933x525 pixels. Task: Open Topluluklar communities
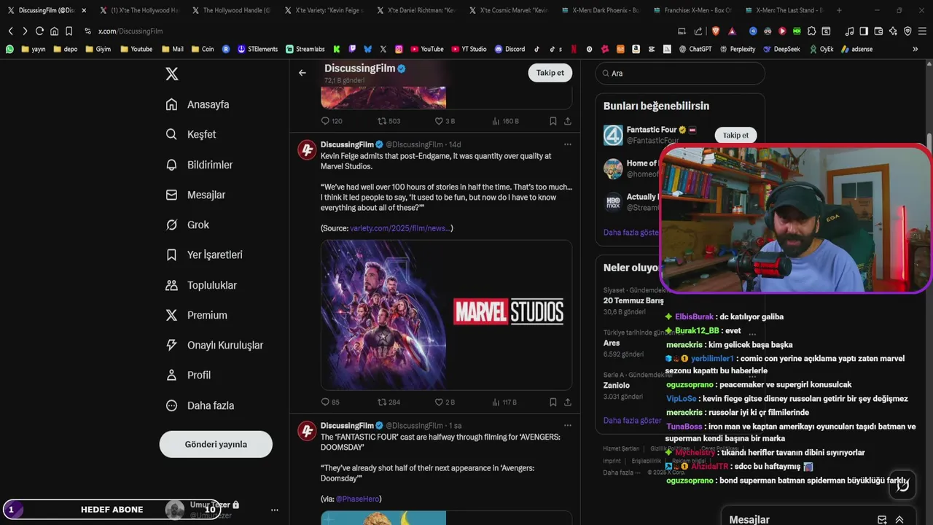point(201,285)
